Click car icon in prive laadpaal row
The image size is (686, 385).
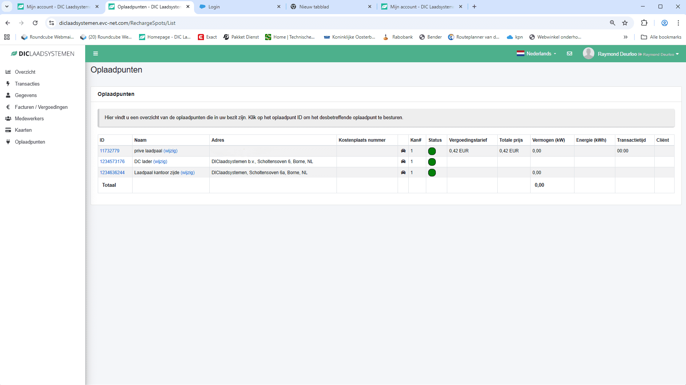pos(403,151)
